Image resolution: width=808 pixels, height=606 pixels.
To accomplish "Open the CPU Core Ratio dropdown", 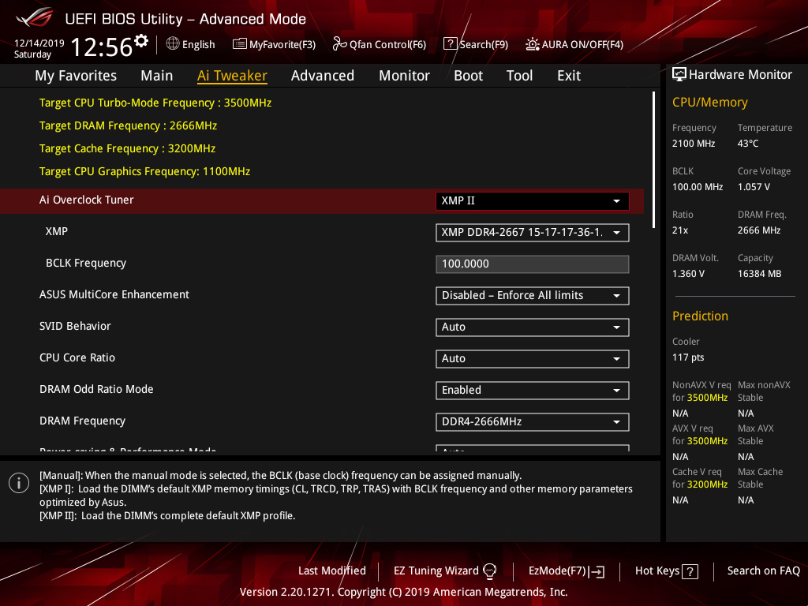I will tap(533, 359).
